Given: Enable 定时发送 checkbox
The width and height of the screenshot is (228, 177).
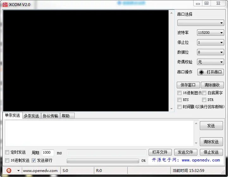Looking at the screenshot, I should (x=7, y=152).
